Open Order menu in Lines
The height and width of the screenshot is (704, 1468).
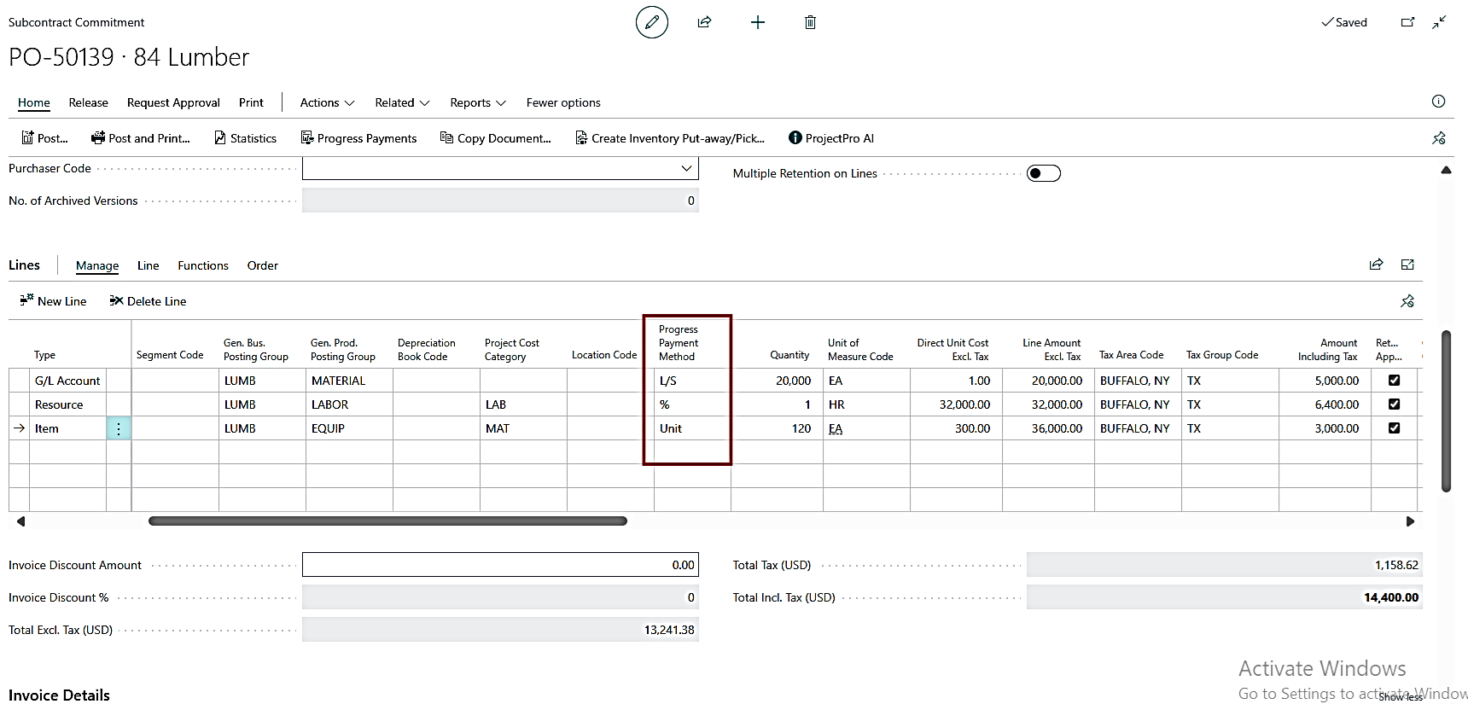point(263,265)
